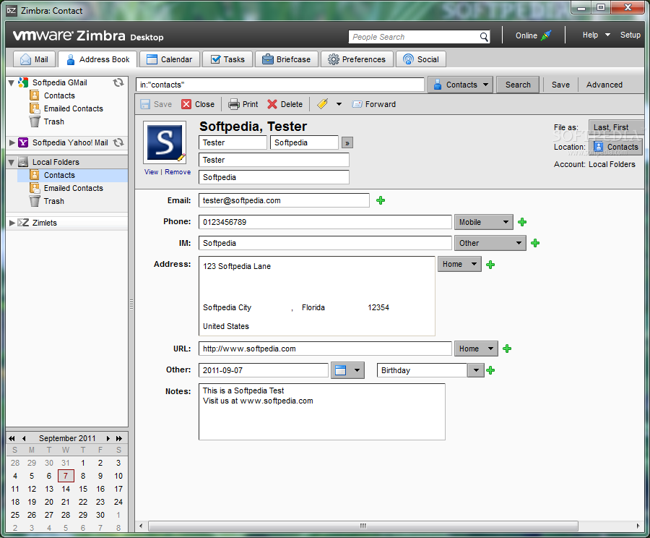Open Trash under Local Folders
This screenshot has height=538, width=650.
pyautogui.click(x=54, y=201)
